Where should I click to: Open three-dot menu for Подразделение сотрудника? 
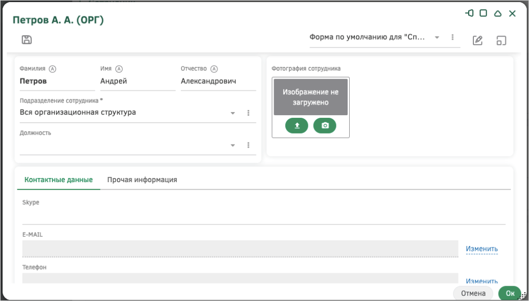(249, 113)
